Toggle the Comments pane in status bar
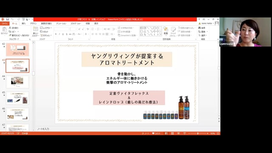 click(x=156, y=133)
